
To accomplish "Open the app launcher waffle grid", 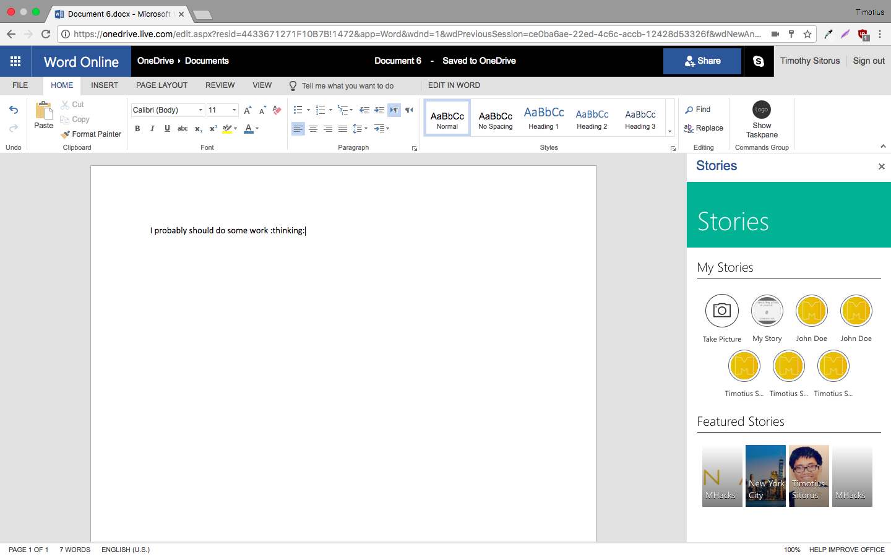I will click(x=15, y=61).
